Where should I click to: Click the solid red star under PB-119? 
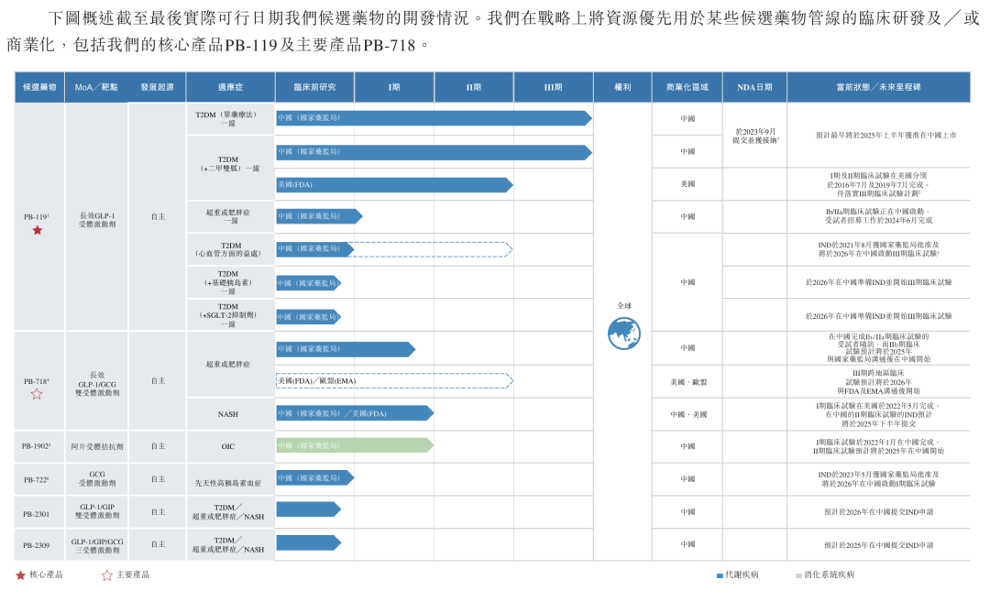(x=38, y=231)
